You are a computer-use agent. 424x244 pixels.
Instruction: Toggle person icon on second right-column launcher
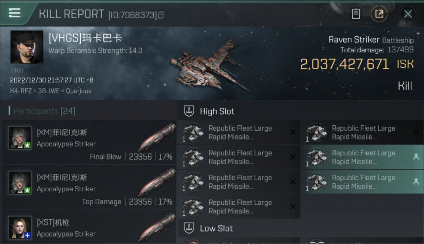[416, 157]
